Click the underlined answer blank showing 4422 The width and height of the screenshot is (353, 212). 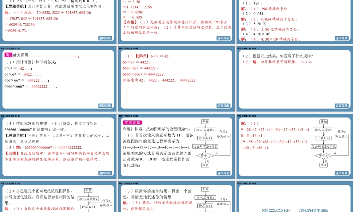27,74
